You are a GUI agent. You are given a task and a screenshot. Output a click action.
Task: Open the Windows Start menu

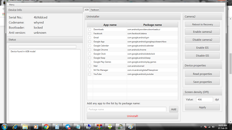[x=4, y=127]
